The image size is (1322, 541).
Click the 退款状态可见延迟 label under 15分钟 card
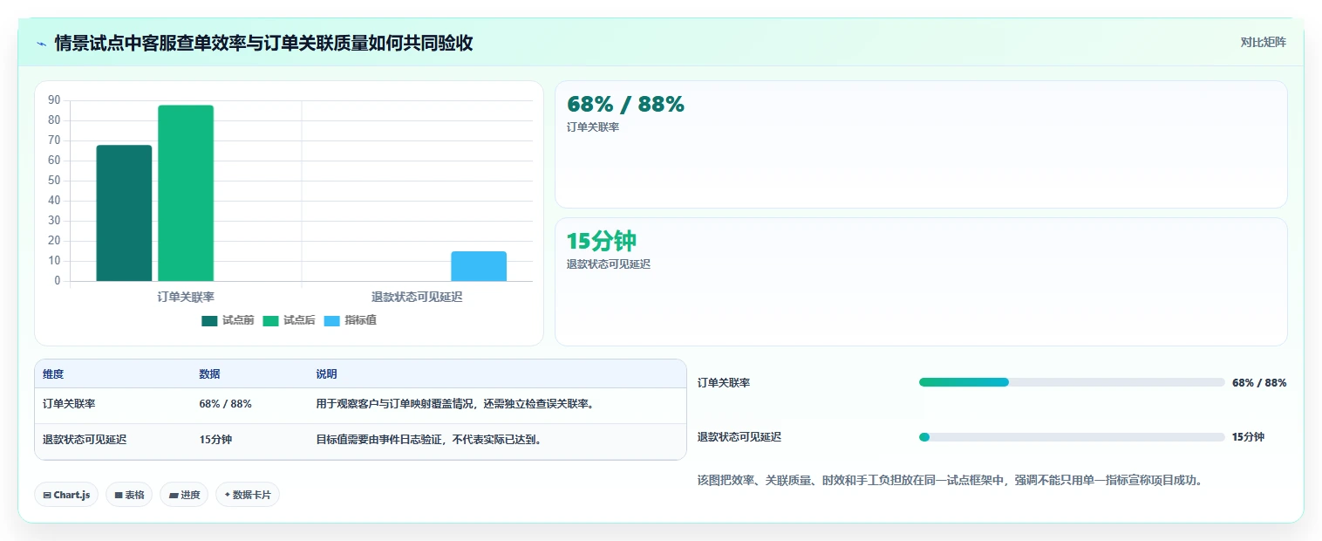coord(609,264)
